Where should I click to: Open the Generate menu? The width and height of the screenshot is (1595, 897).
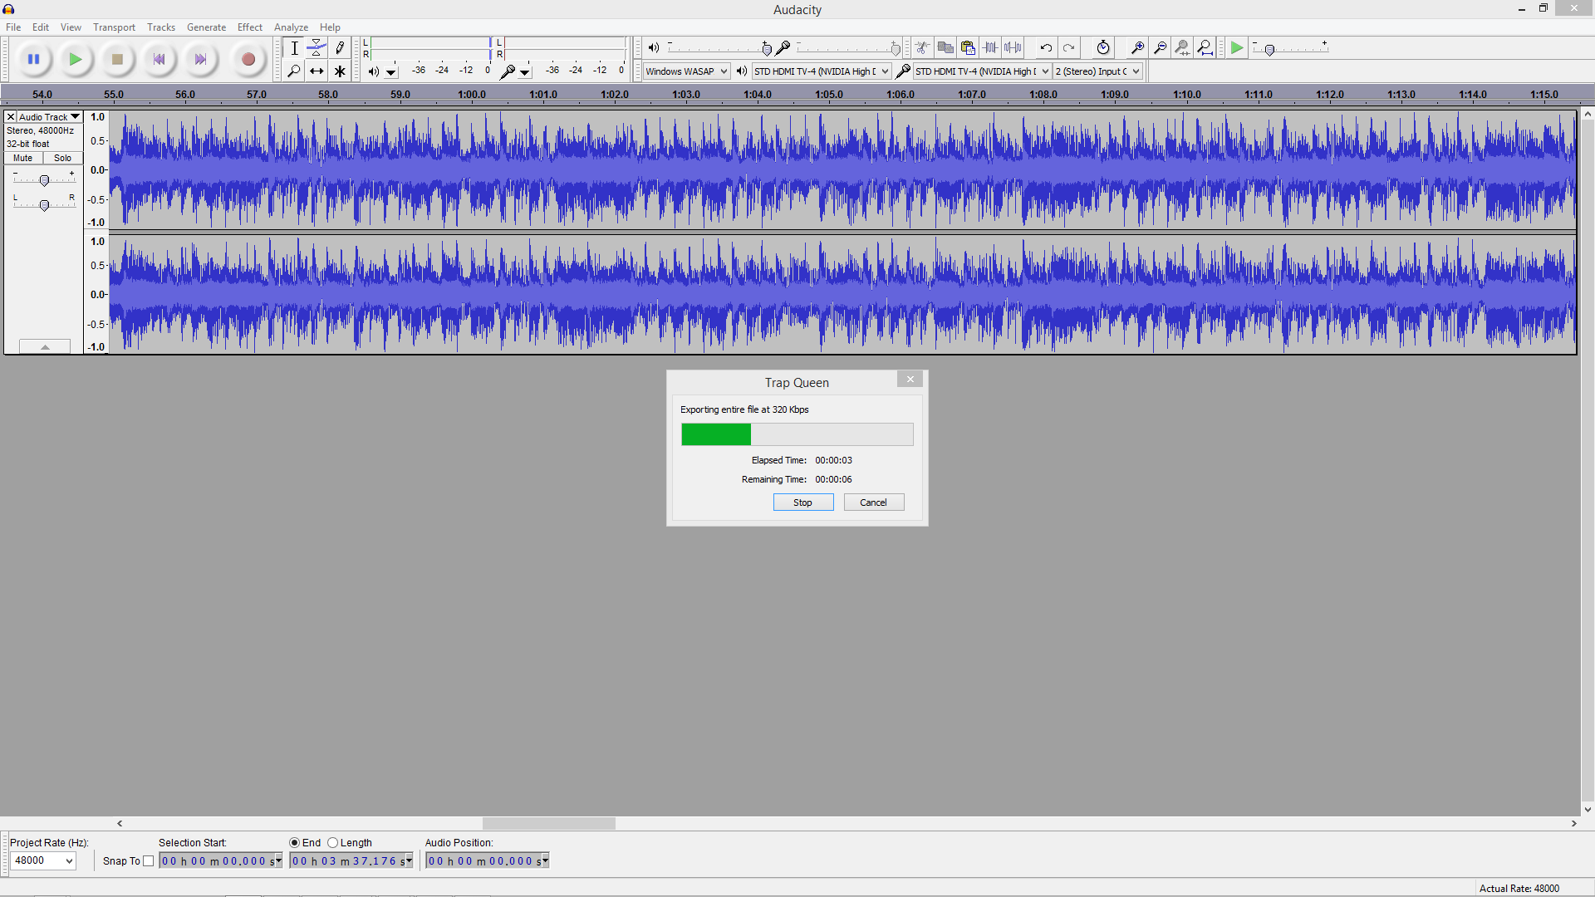(206, 27)
